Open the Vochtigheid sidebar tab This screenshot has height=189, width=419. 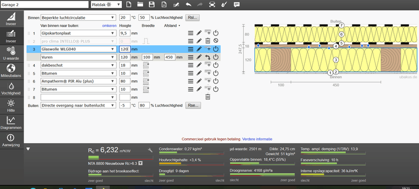point(11,88)
